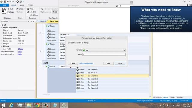Open the Layers panel tab

click(x=165, y=97)
